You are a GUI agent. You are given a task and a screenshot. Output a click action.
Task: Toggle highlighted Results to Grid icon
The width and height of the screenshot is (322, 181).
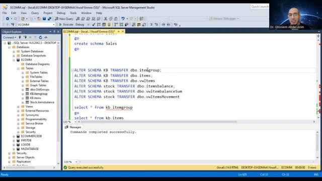pos(139,25)
